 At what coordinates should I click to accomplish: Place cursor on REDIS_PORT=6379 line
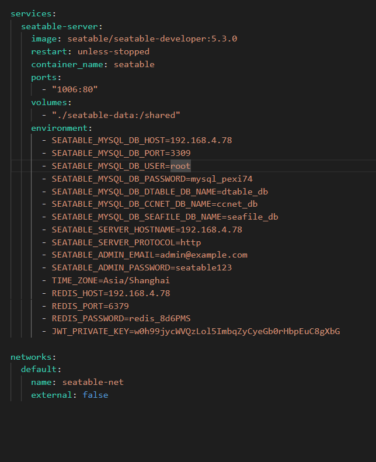tap(90, 306)
